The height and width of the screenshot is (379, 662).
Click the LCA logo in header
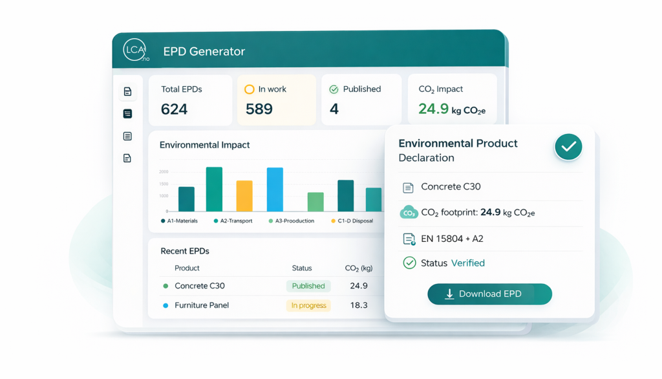coord(136,50)
